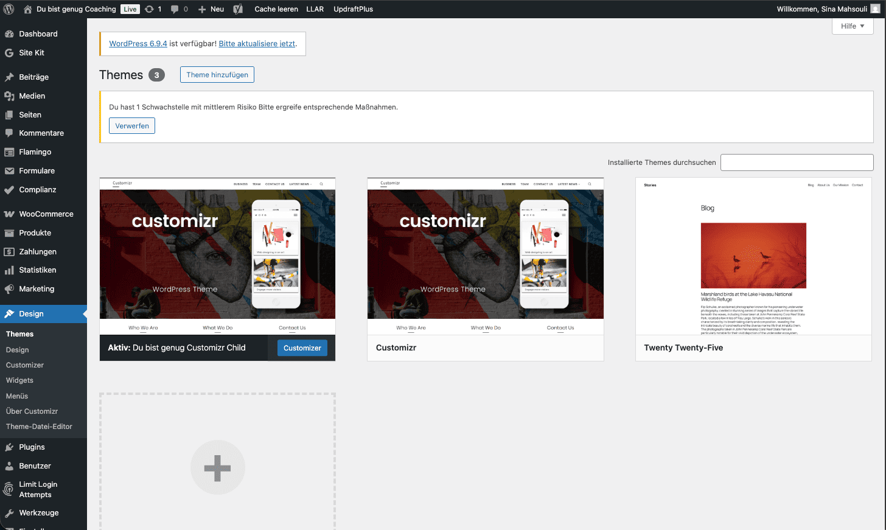Screen dimensions: 886x530
Task: Click the WooCommerce logo icon
Action: (x=9, y=214)
